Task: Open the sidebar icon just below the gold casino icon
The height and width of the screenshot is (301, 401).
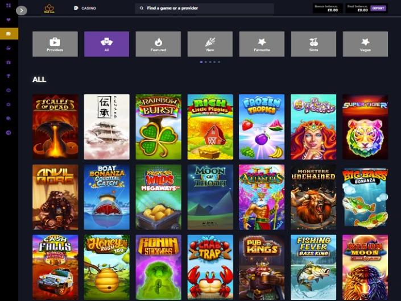Action: click(x=9, y=48)
